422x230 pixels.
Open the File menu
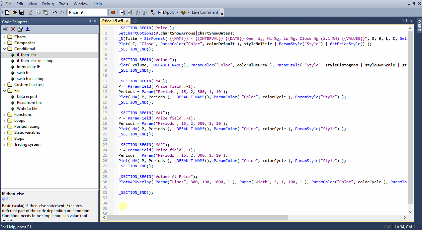pyautogui.click(x=8, y=4)
